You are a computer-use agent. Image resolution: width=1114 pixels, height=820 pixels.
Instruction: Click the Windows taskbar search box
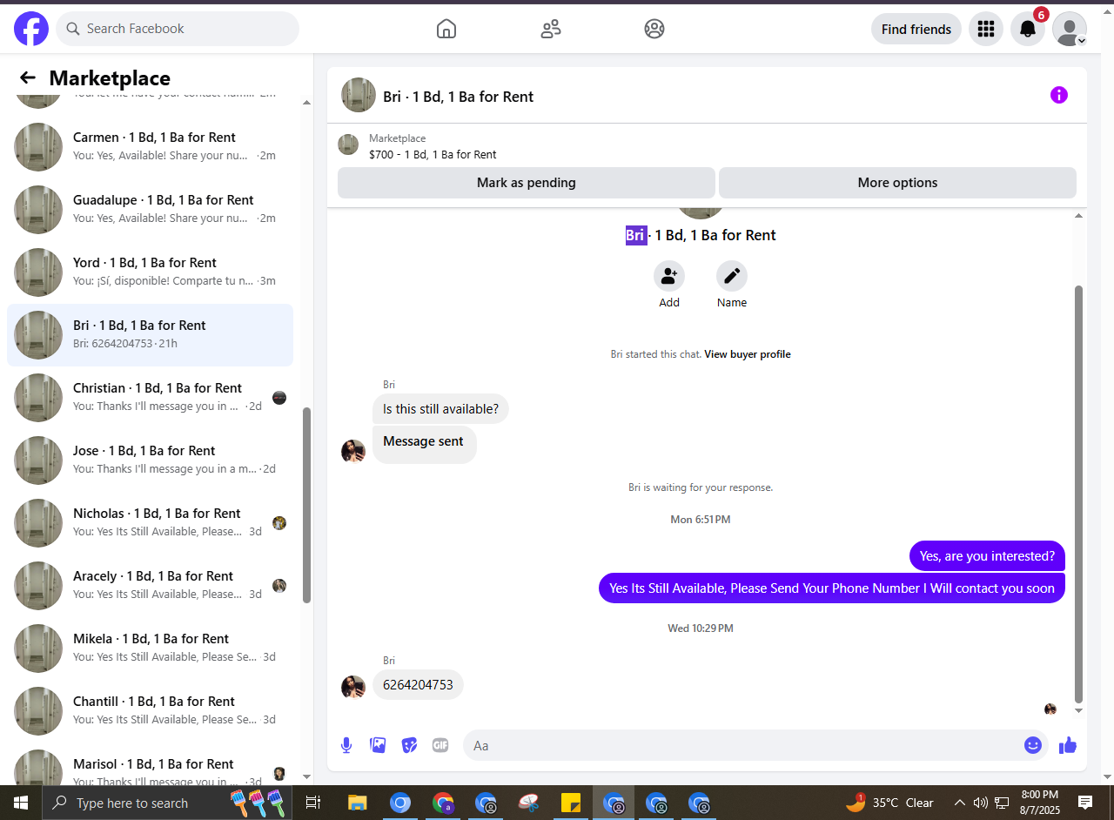click(x=167, y=803)
